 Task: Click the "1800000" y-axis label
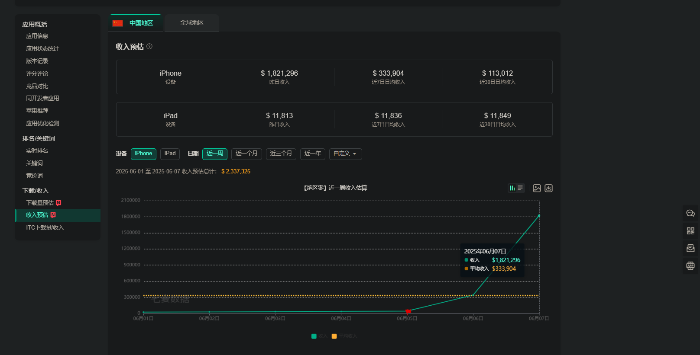click(x=131, y=217)
